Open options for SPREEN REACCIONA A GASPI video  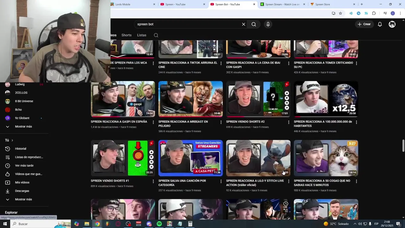153,122
